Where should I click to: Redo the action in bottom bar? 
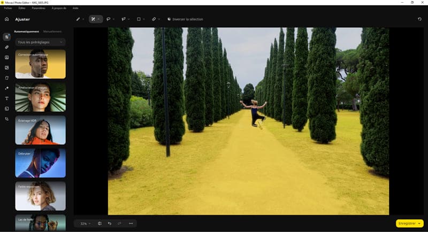click(x=119, y=223)
